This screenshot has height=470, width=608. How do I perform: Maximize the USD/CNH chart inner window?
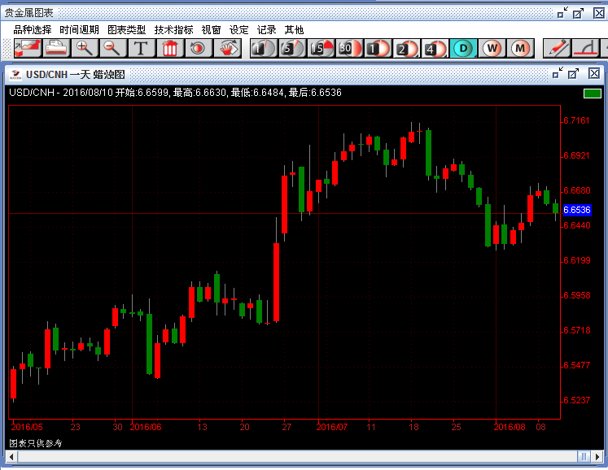[573, 73]
